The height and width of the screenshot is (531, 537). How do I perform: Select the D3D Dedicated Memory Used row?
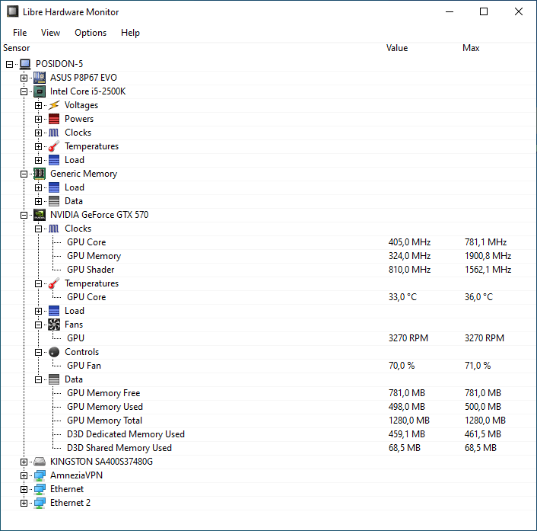(268, 434)
